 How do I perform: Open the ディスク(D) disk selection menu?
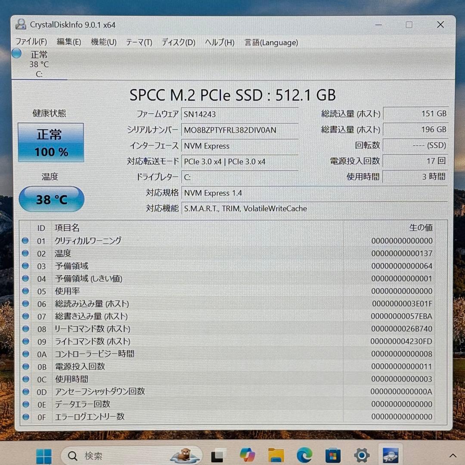(178, 43)
